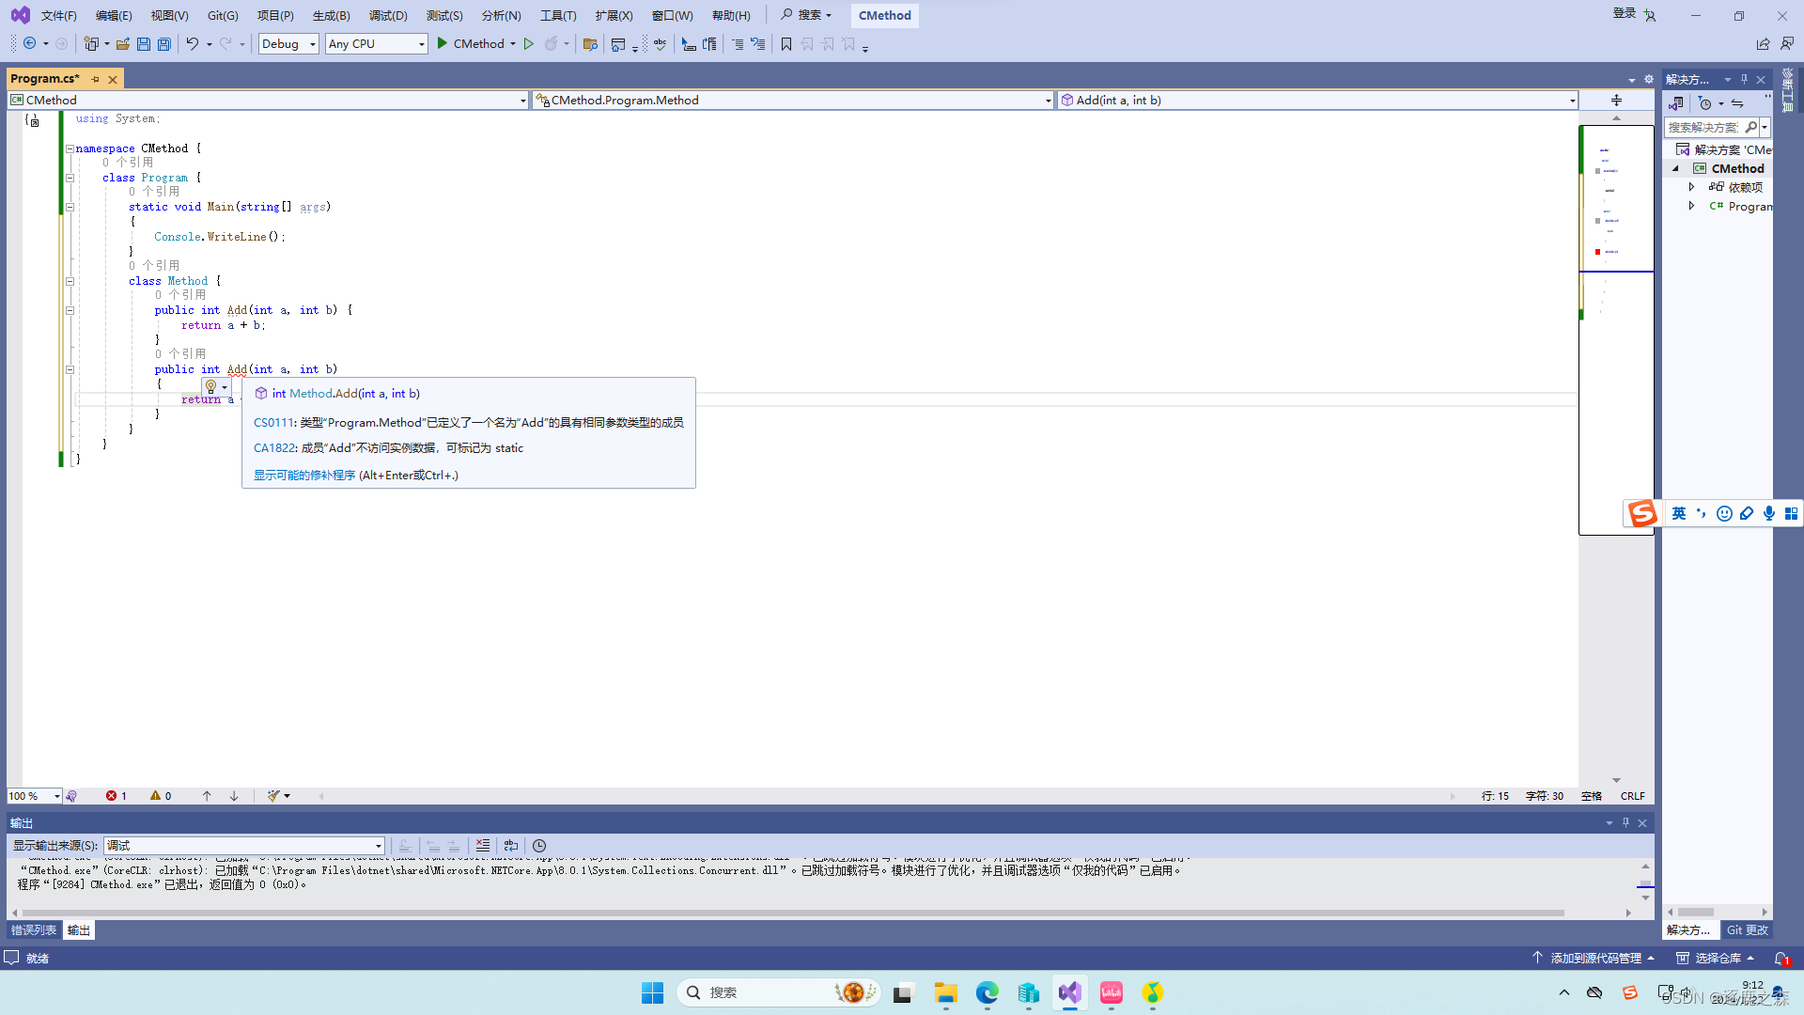The image size is (1804, 1015).
Task: Go to the next issue with the down arrow
Action: tap(234, 796)
